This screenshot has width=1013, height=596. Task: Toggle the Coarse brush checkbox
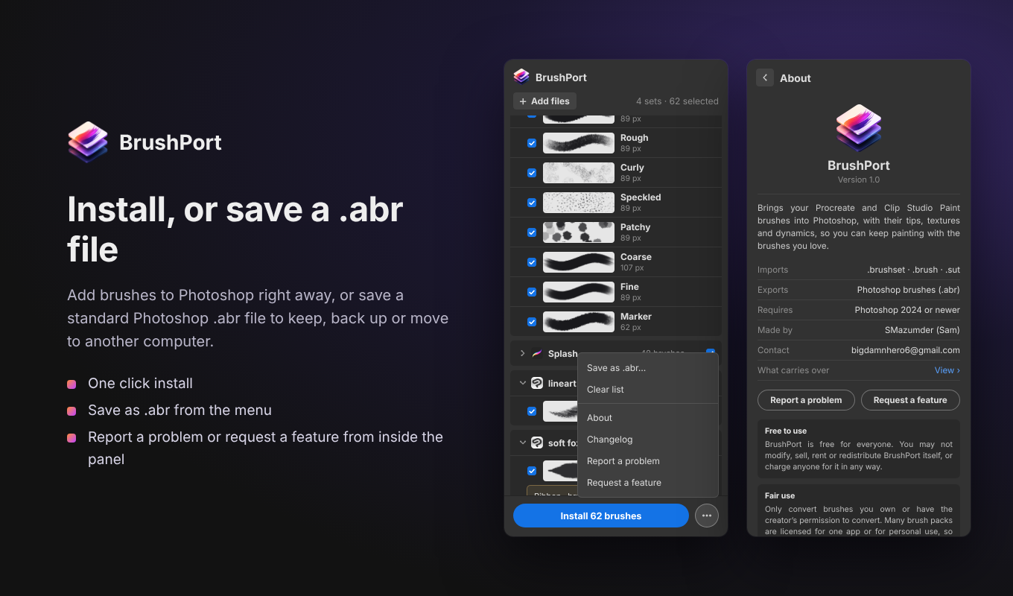(532, 262)
